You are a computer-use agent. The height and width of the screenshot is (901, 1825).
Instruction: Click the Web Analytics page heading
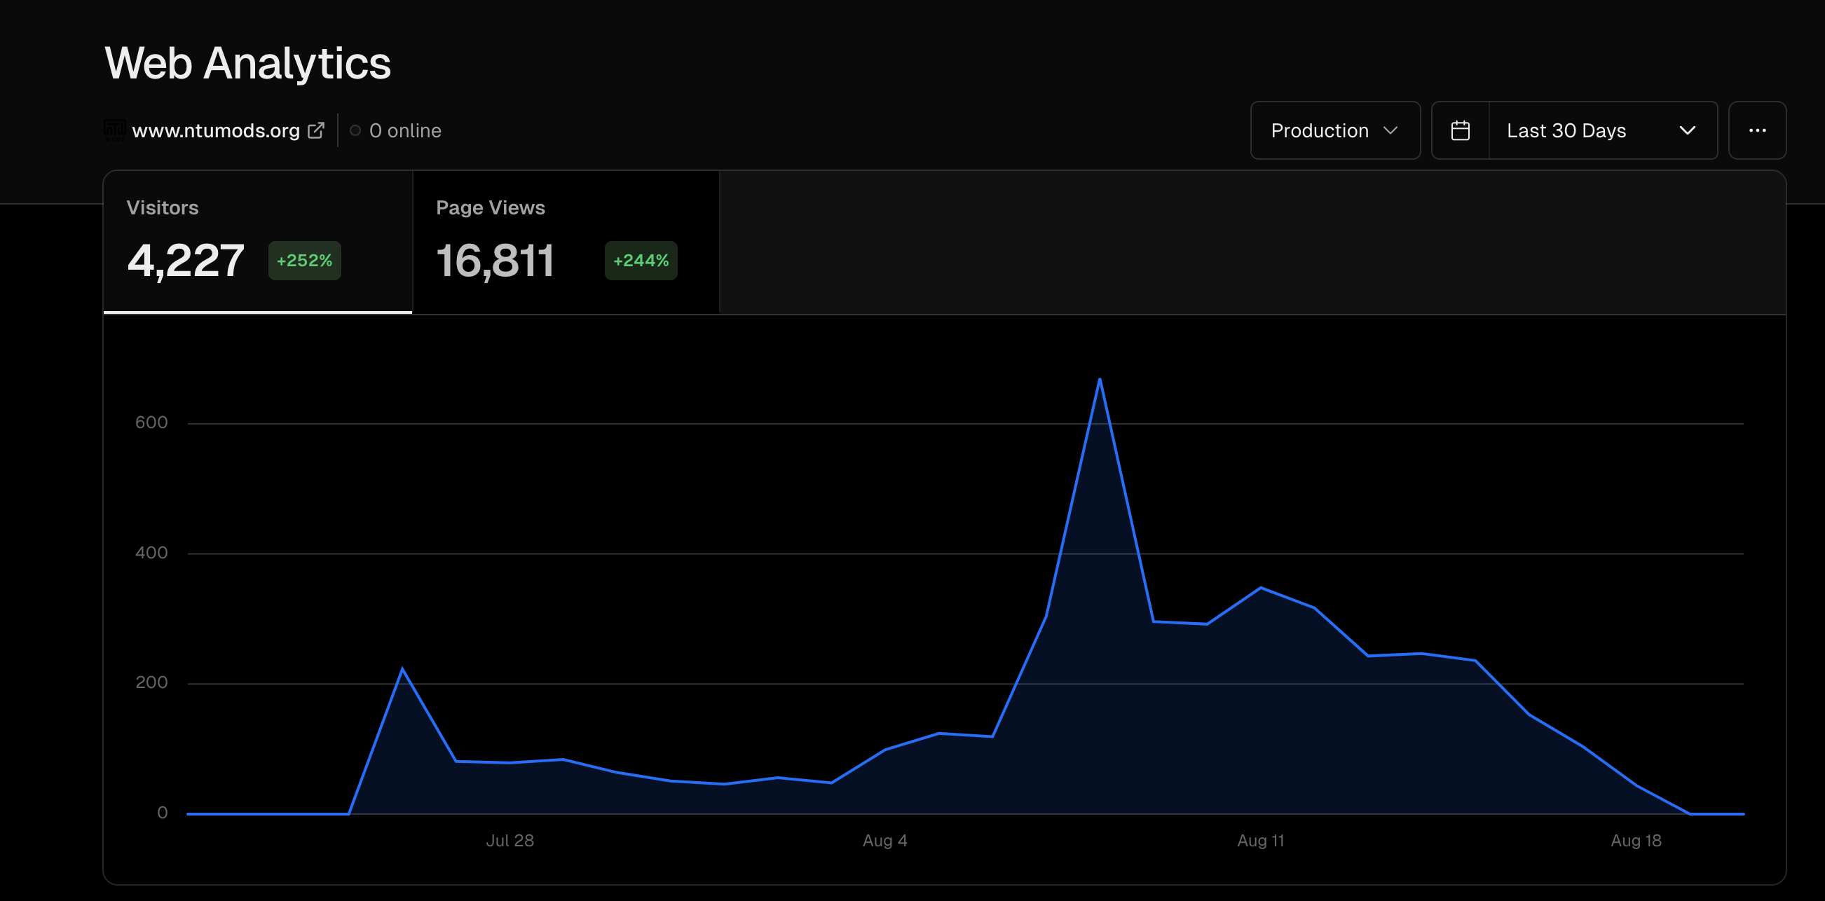[x=247, y=63]
